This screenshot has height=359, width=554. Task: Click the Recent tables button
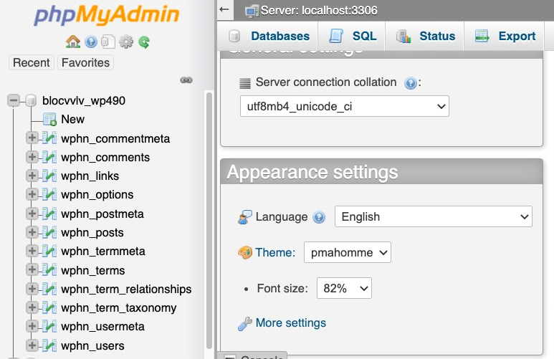[x=32, y=63]
